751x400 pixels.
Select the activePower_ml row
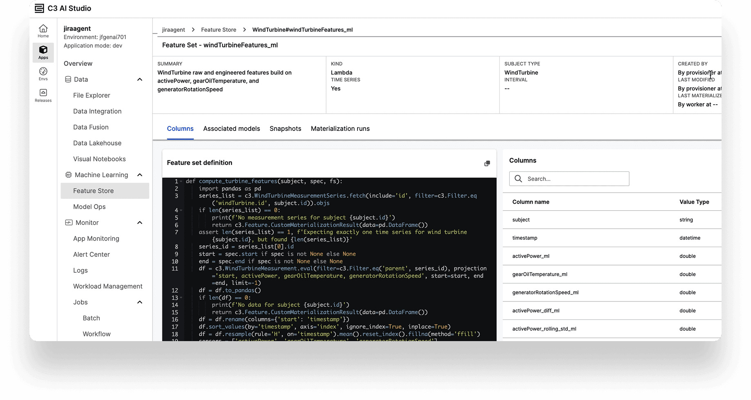(612, 256)
